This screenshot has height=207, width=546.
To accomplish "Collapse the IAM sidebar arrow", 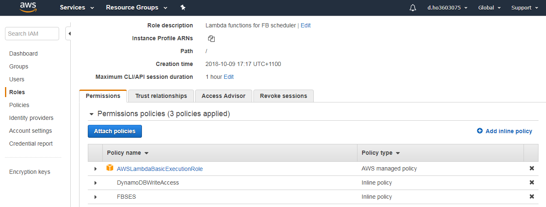I will pos(69,34).
